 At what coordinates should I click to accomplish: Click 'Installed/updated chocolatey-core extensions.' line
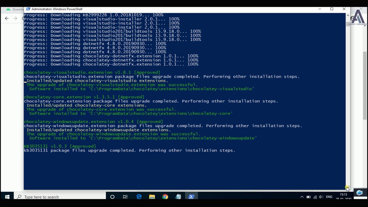87,105
